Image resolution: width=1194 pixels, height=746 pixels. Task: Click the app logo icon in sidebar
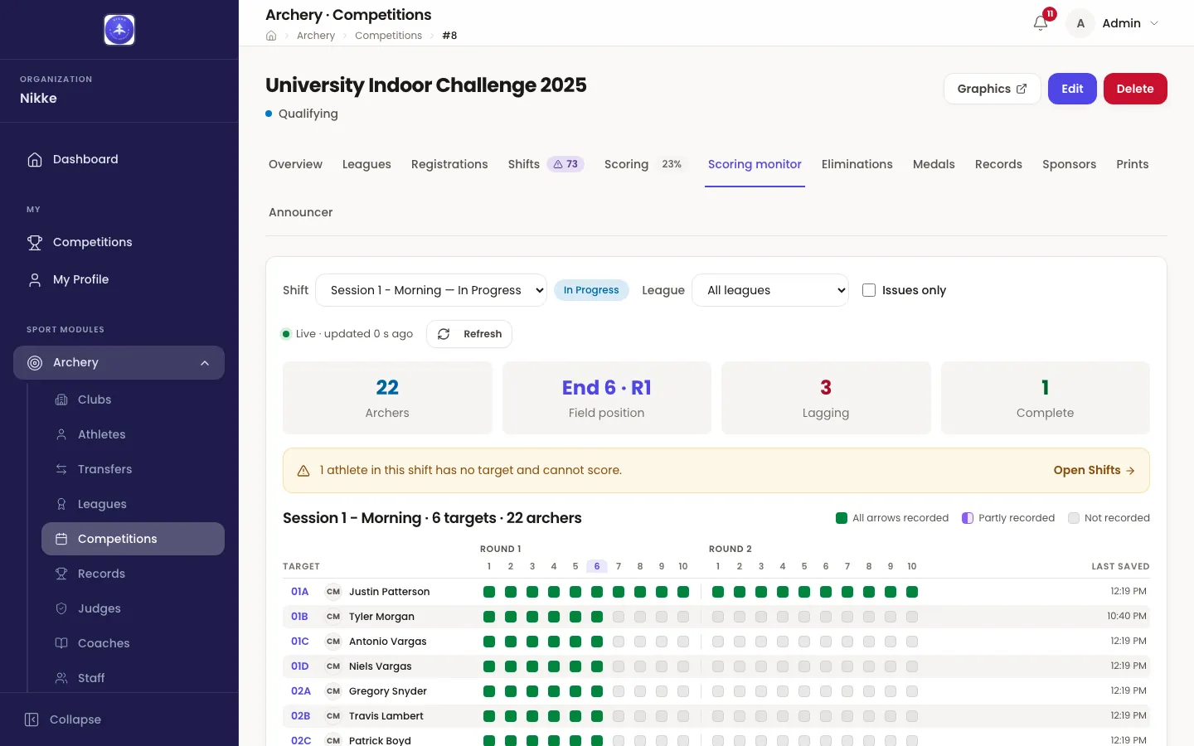[119, 30]
